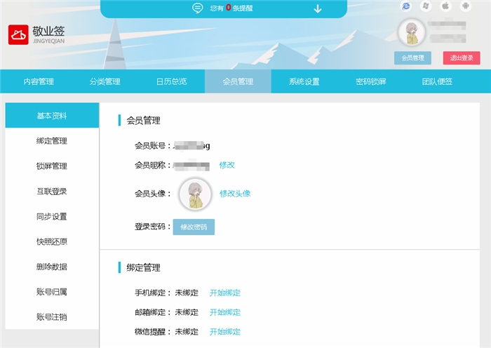Click the Android client download icon
This screenshot has height=348, width=491.
464,6
